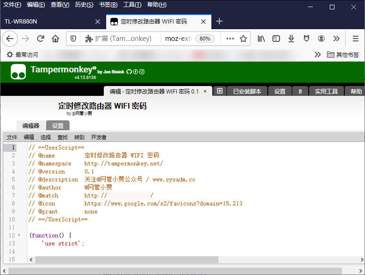The width and height of the screenshot is (365, 275).
Task: Open Tampermonkey Facebook icon link
Action: point(135,72)
